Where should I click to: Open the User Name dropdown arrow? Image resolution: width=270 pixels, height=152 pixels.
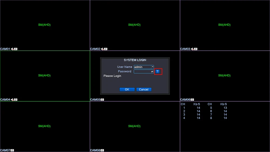pos(153,67)
